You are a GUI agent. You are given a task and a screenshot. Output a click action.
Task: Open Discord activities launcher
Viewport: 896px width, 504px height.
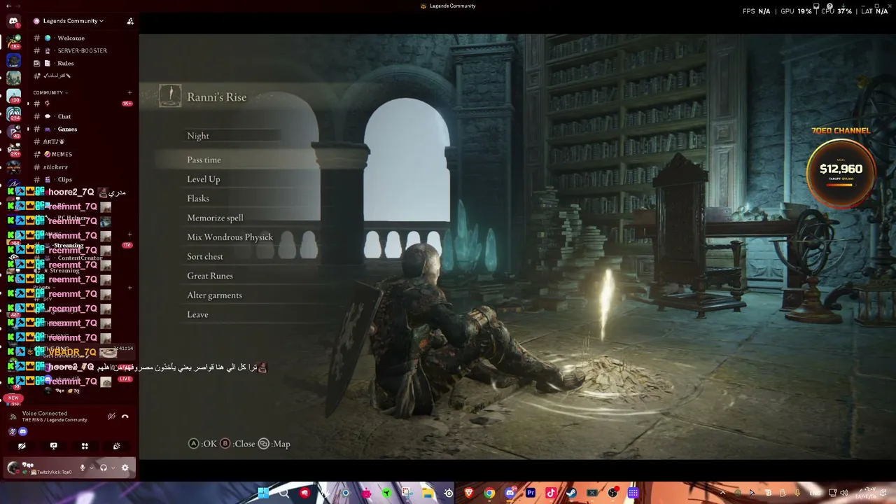coord(85,446)
